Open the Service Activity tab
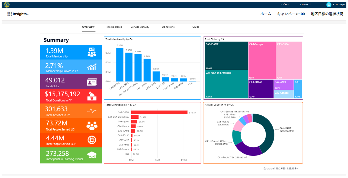The height and width of the screenshot is (178, 348). [x=140, y=27]
